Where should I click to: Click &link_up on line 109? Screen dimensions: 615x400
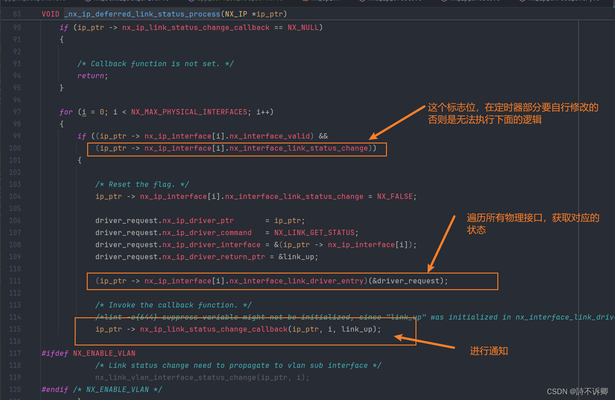tap(297, 257)
